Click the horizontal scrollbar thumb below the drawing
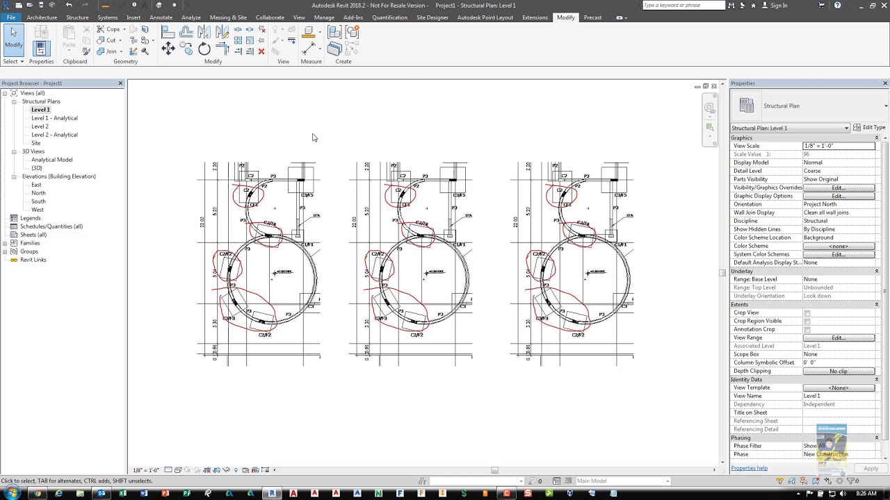The height and width of the screenshot is (500, 890). 494,470
